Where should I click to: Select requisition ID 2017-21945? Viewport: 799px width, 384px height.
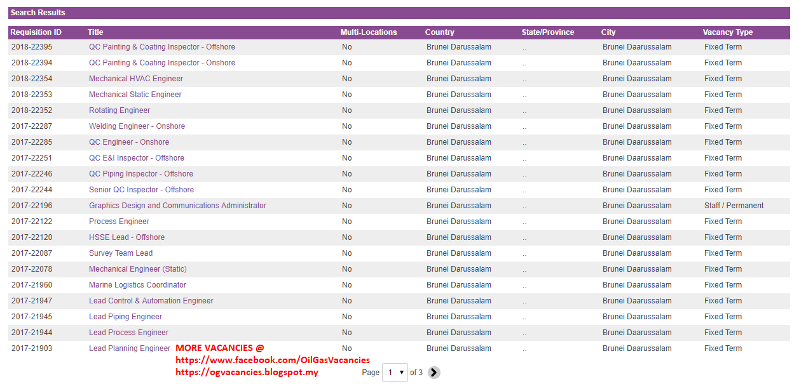[x=32, y=317]
